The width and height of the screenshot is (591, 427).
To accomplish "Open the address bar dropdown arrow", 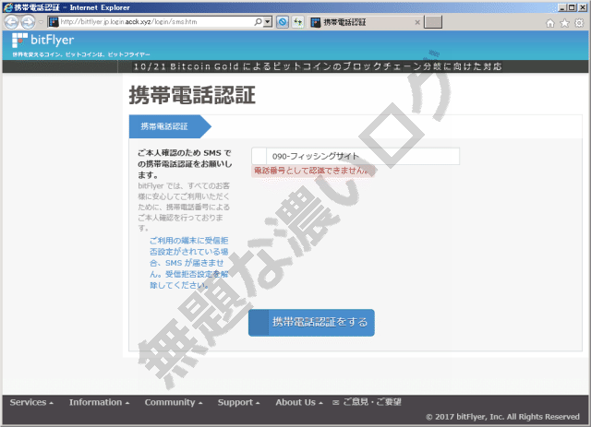I will pyautogui.click(x=268, y=22).
